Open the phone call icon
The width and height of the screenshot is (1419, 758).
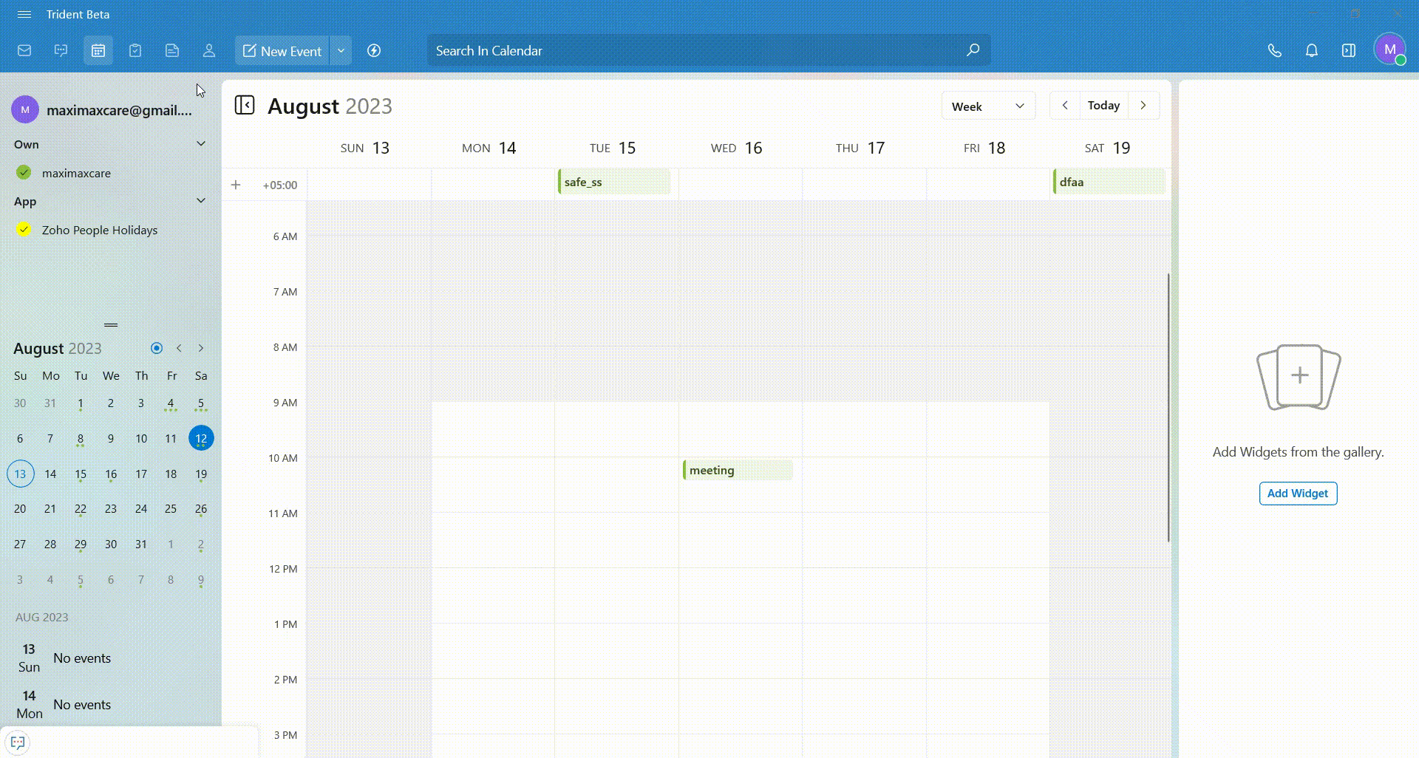tap(1274, 51)
